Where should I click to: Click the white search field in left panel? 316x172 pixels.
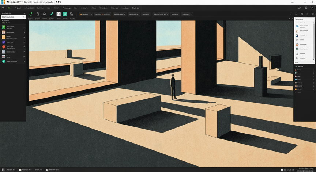point(13,17)
